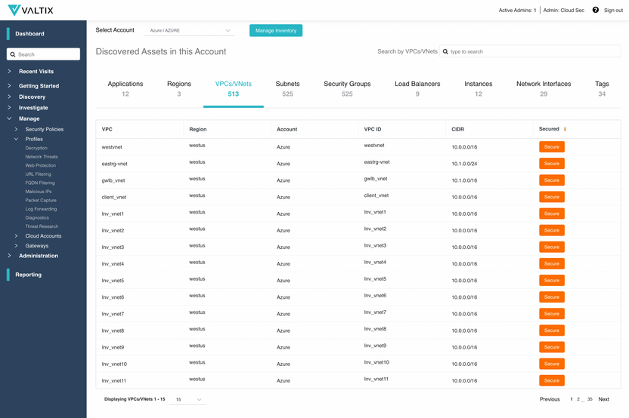Switch to the Regions tab
The height and width of the screenshot is (418, 629).
click(x=179, y=88)
